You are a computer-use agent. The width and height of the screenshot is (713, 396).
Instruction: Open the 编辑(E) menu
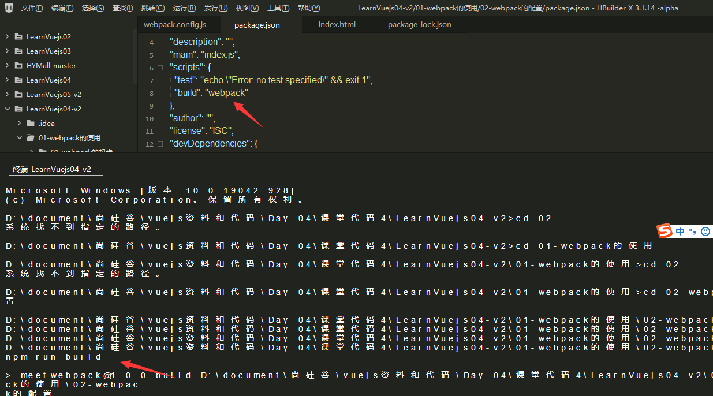[x=62, y=8]
